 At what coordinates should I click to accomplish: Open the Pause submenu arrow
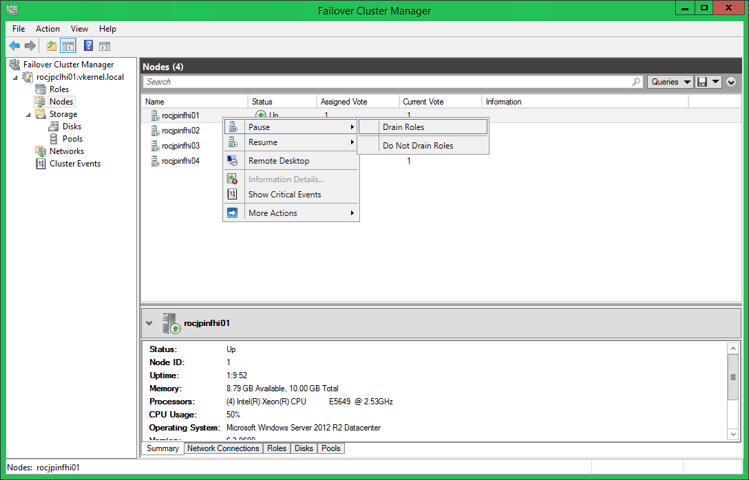tap(352, 127)
